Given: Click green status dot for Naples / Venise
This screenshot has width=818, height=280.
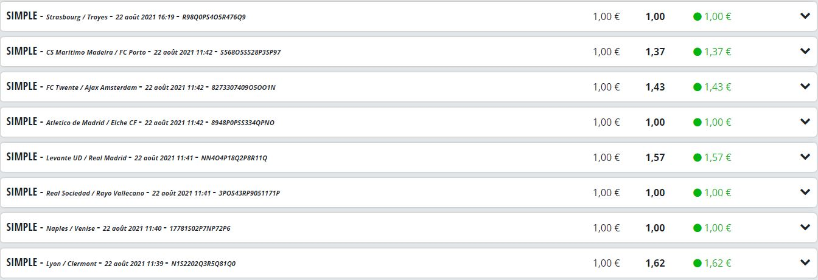Looking at the screenshot, I should (x=697, y=228).
